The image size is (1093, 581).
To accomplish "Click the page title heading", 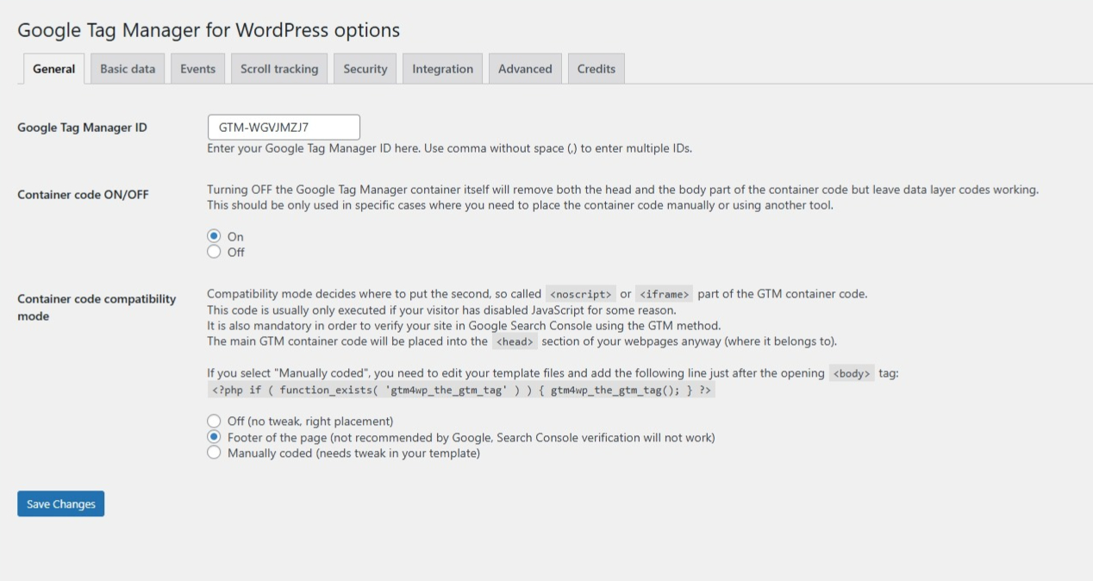I will (209, 30).
